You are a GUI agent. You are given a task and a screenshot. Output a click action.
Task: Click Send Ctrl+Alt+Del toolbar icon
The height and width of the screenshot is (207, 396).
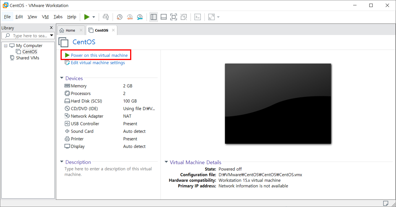[106, 17]
